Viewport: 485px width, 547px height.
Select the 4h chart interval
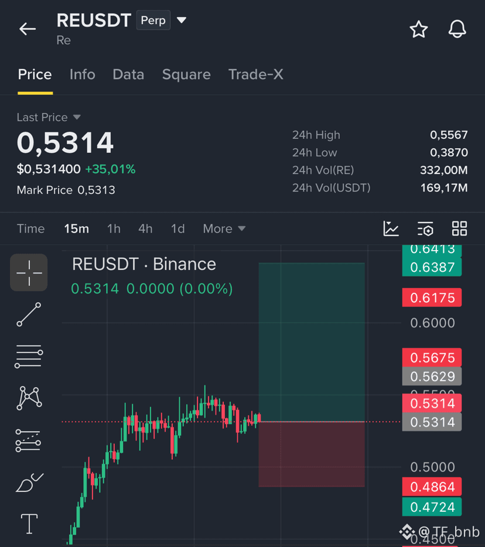coord(145,229)
